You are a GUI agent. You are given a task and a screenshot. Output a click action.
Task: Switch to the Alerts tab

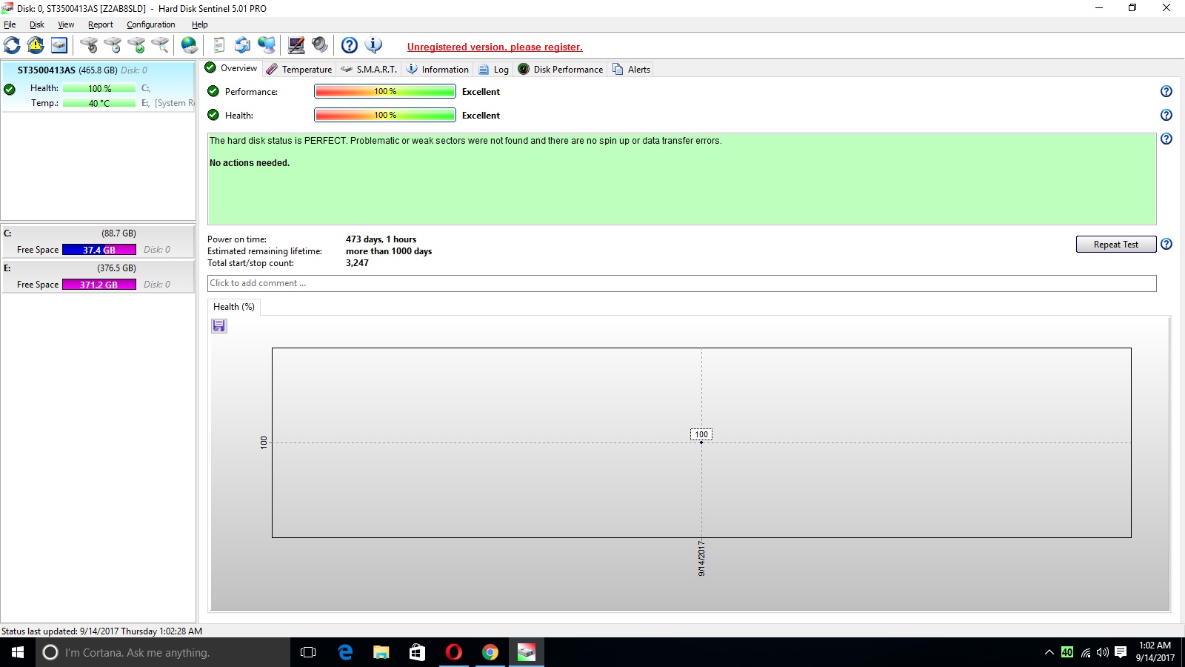click(x=631, y=69)
